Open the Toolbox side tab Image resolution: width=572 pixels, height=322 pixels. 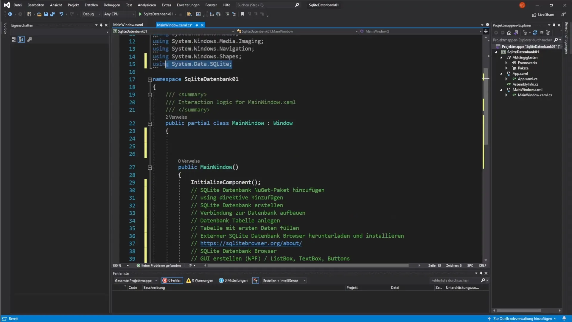click(x=5, y=28)
